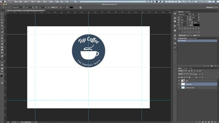Toggle Character and Paragraph panels icon
This screenshot has width=219, height=123.
pos(81,8)
